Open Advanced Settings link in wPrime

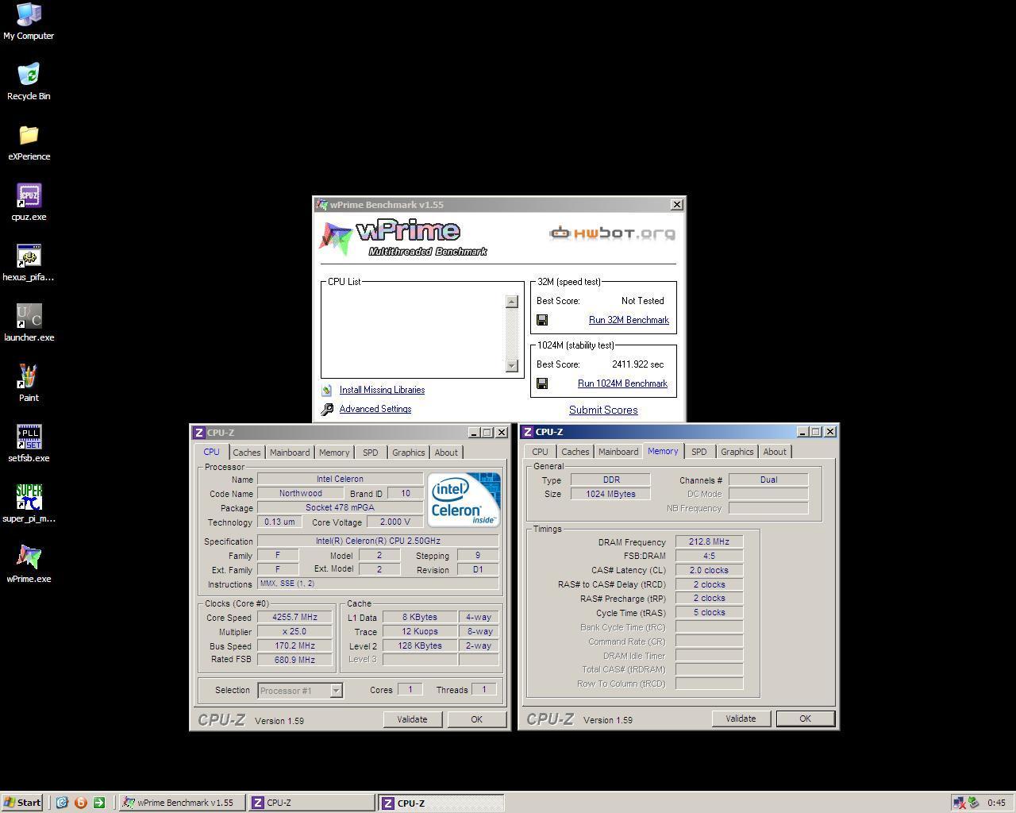pos(375,409)
